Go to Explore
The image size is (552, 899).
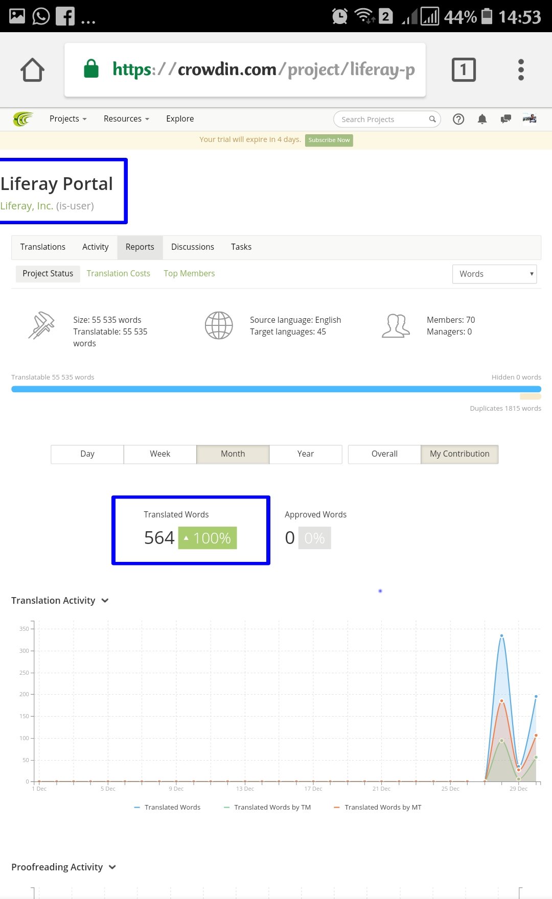pos(180,119)
